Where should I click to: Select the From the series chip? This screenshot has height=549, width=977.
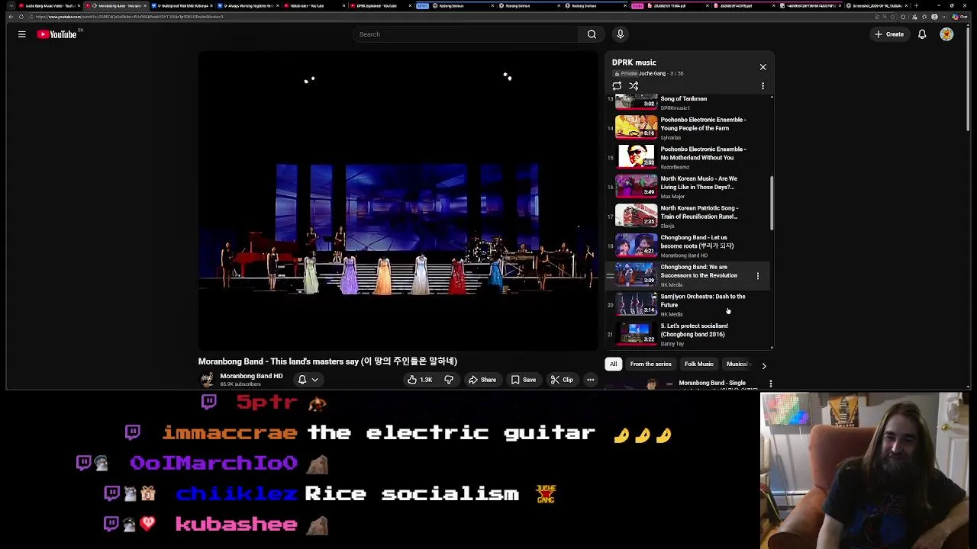[x=650, y=364]
